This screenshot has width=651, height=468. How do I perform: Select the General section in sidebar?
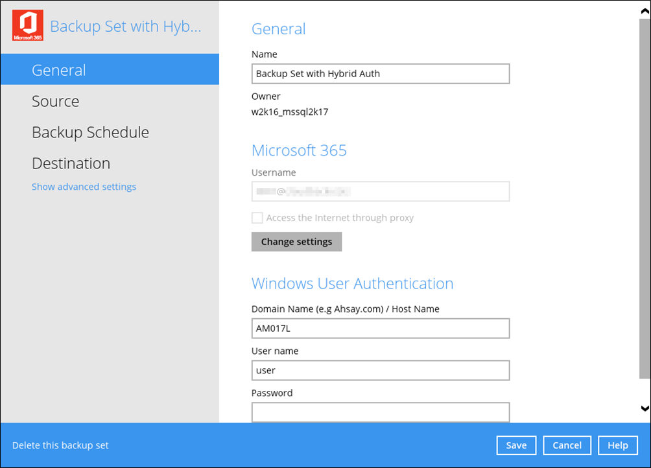[58, 70]
